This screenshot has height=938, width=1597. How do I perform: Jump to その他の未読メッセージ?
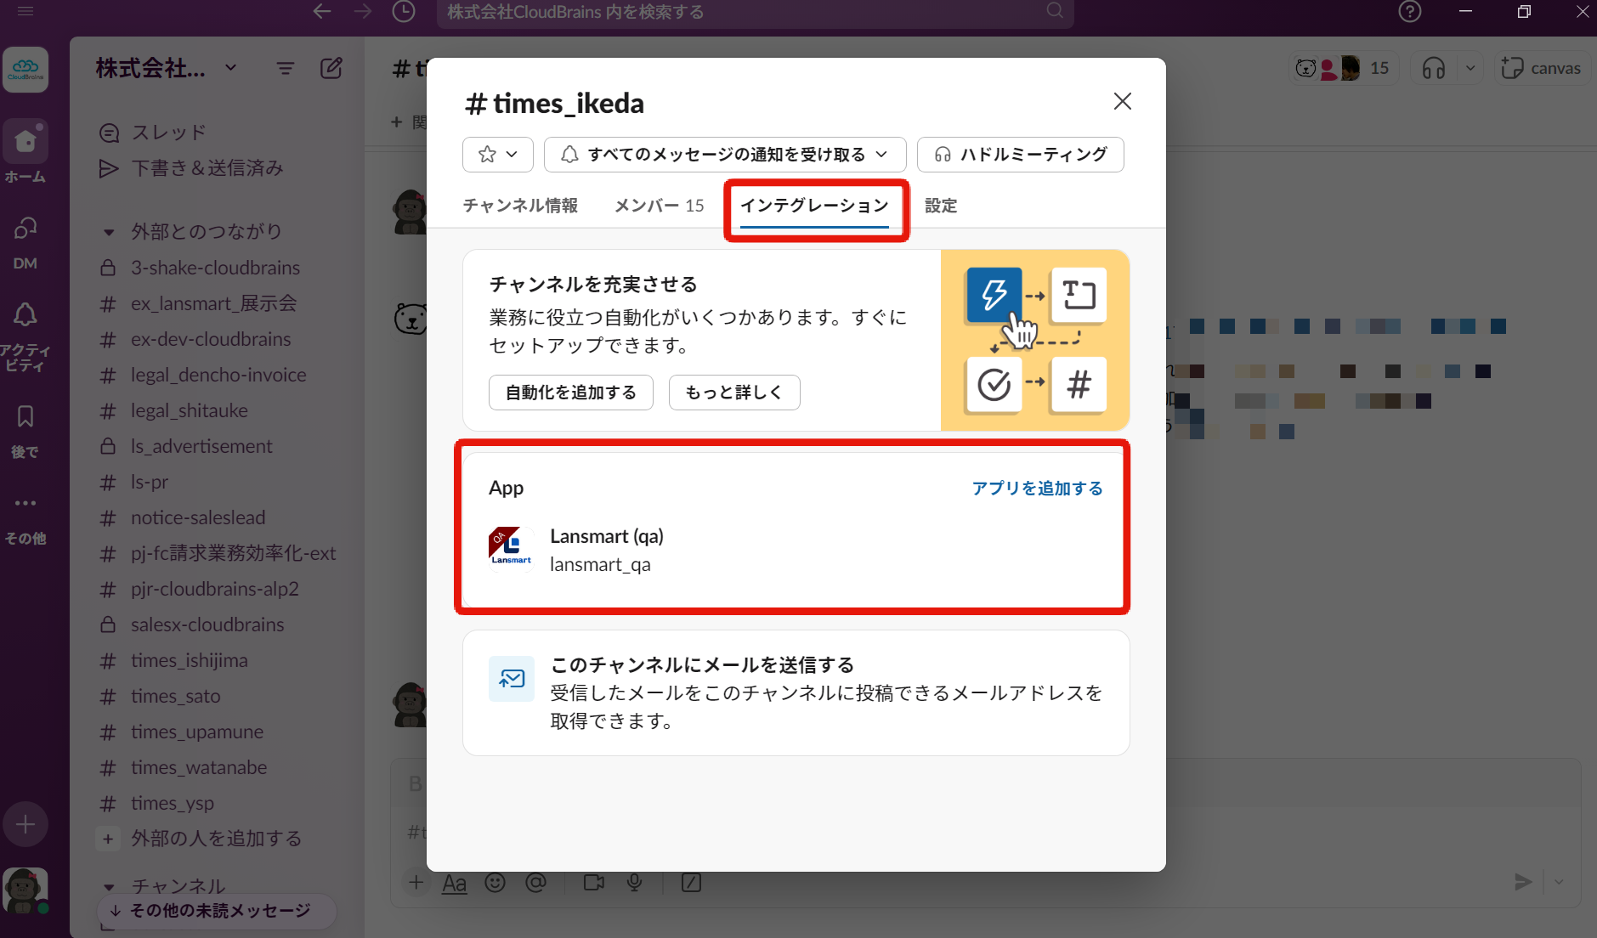pos(217,911)
